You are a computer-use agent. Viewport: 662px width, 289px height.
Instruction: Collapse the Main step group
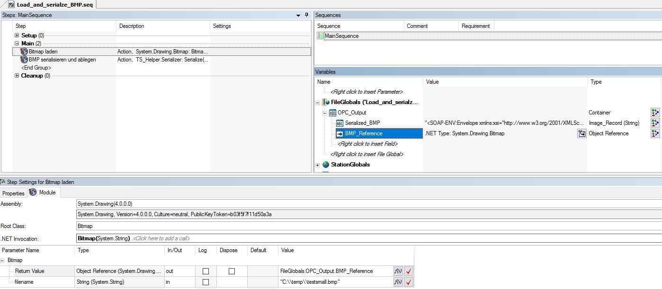click(17, 43)
